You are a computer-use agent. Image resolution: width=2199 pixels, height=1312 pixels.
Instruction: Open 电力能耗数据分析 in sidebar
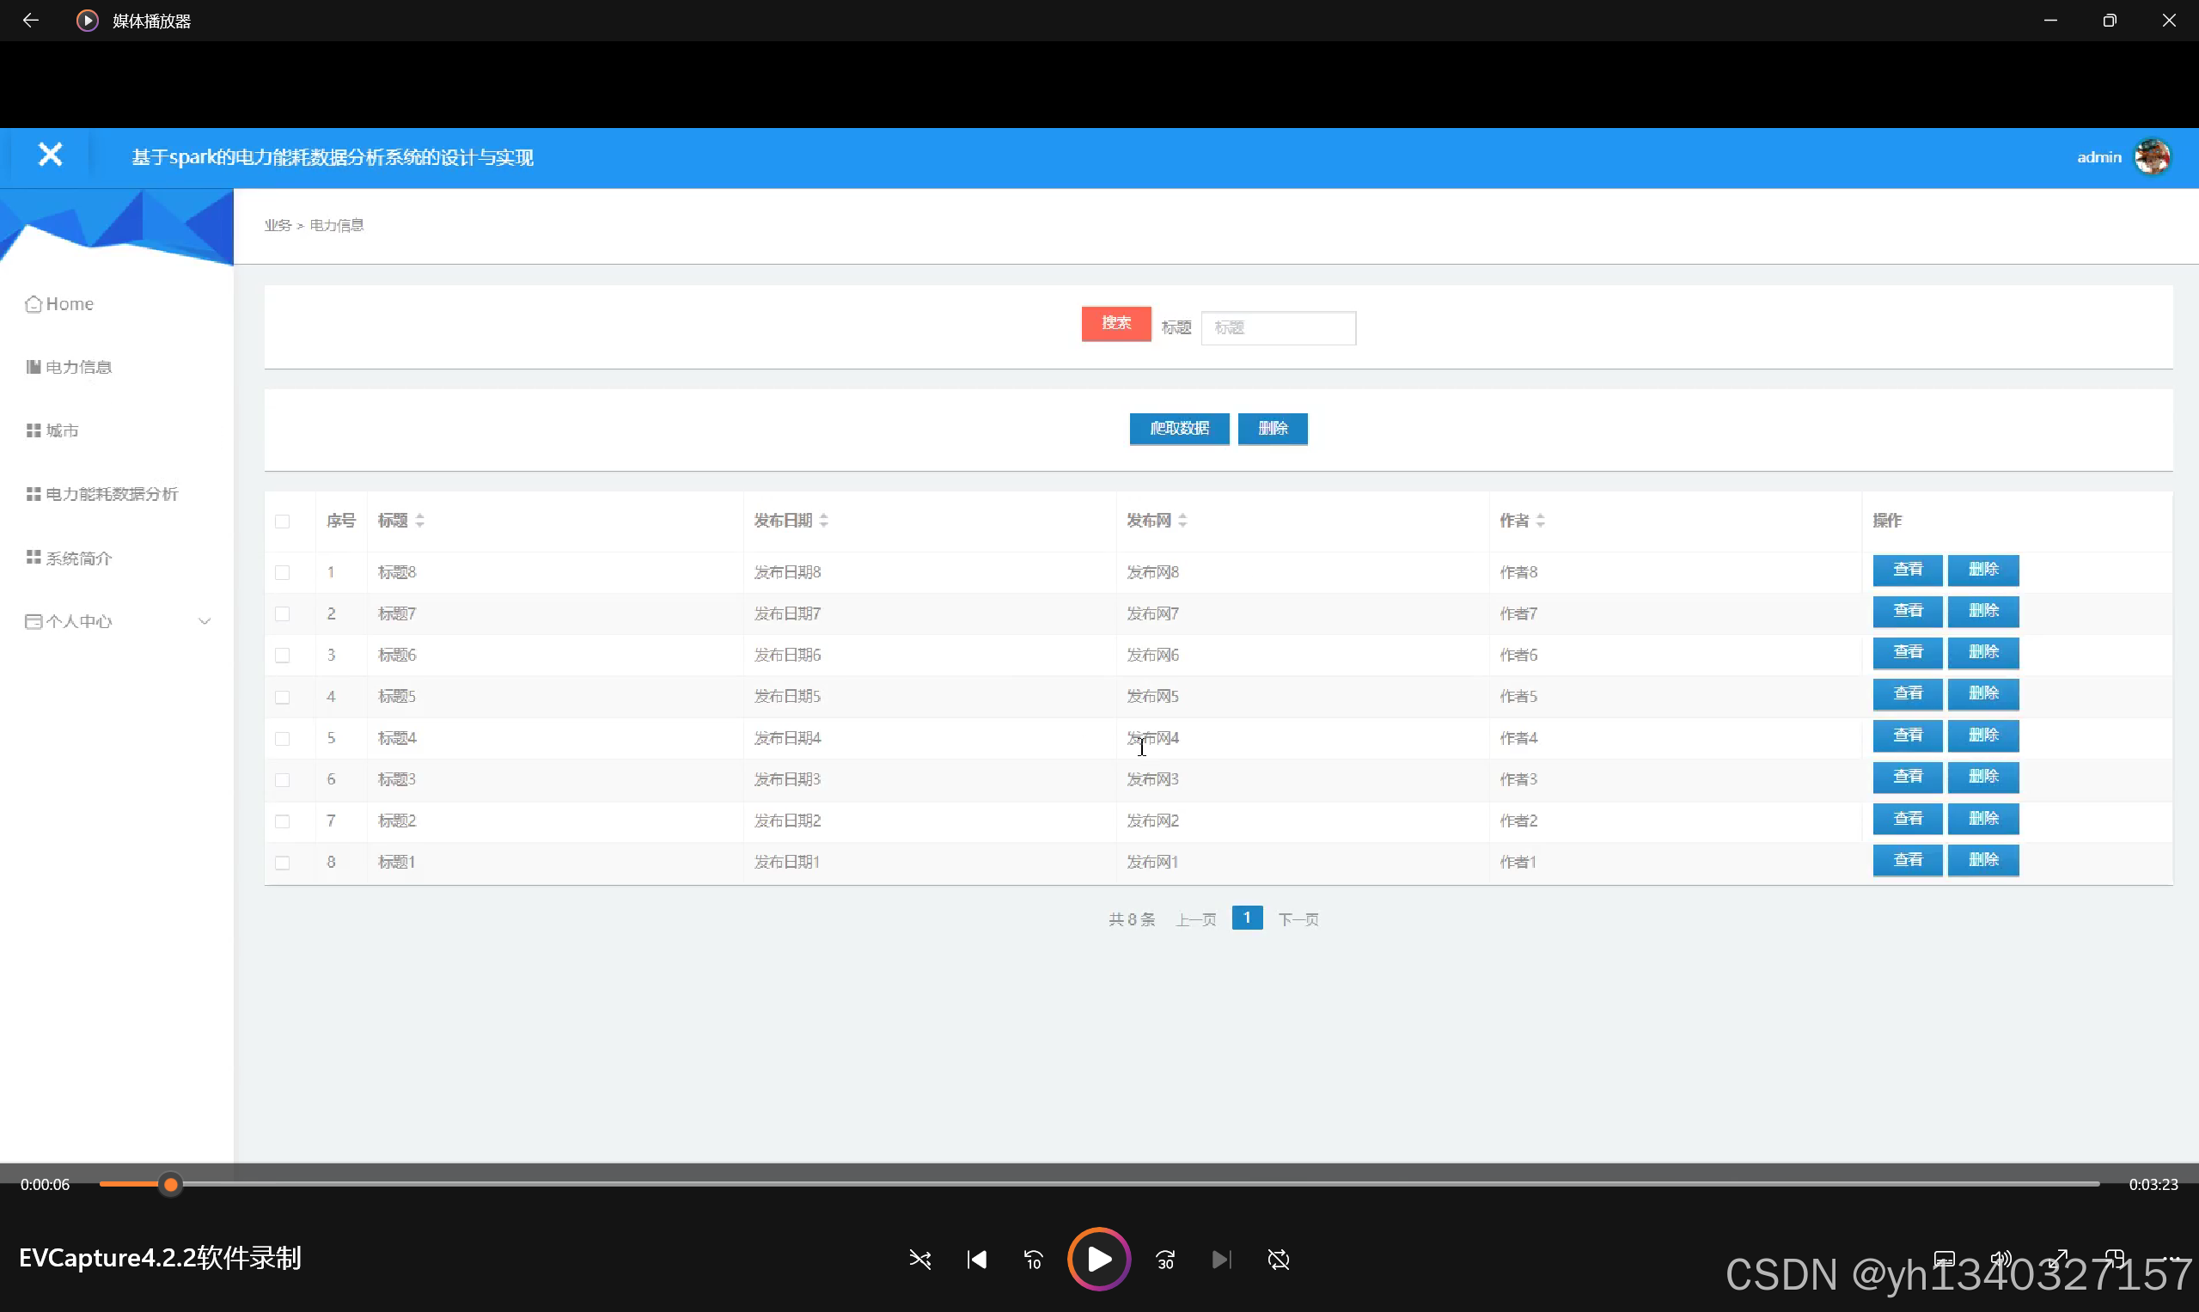click(x=111, y=494)
